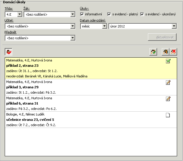Click the delete homework red X icon
Image resolution: width=183 pixels, height=161 pixels.
[x=173, y=52]
